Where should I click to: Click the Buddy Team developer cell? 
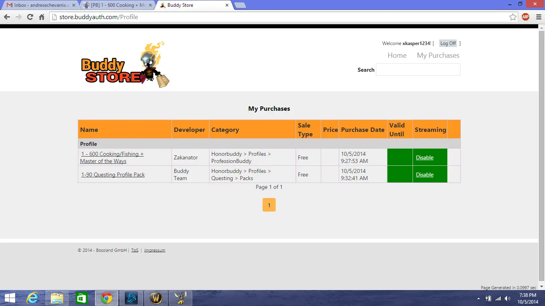pyautogui.click(x=190, y=175)
